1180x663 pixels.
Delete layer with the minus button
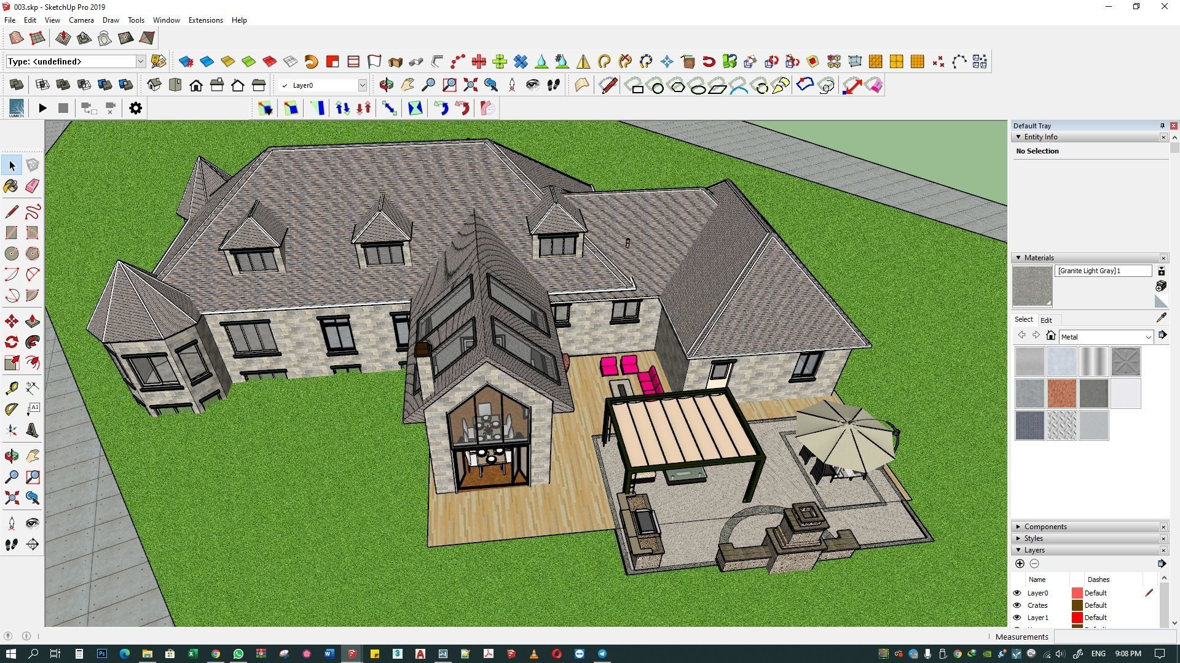point(1034,564)
